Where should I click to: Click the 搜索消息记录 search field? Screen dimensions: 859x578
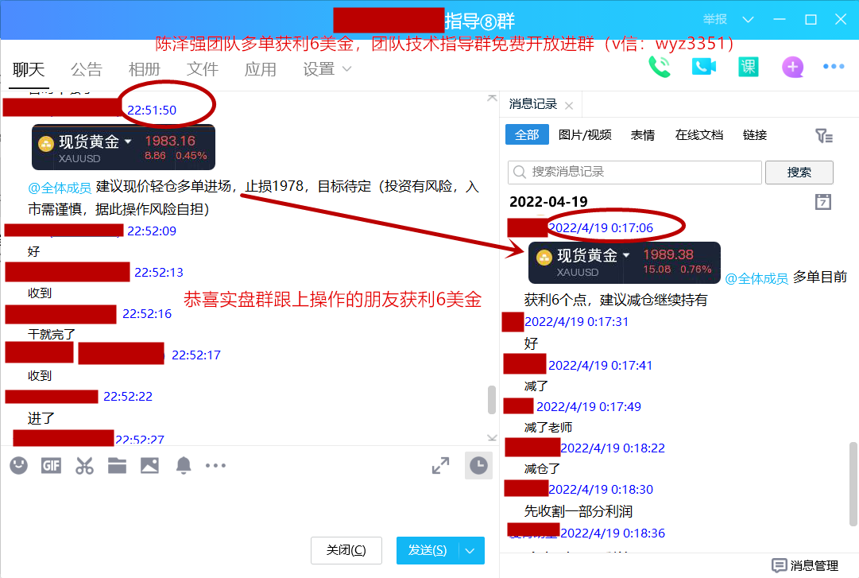[634, 172]
